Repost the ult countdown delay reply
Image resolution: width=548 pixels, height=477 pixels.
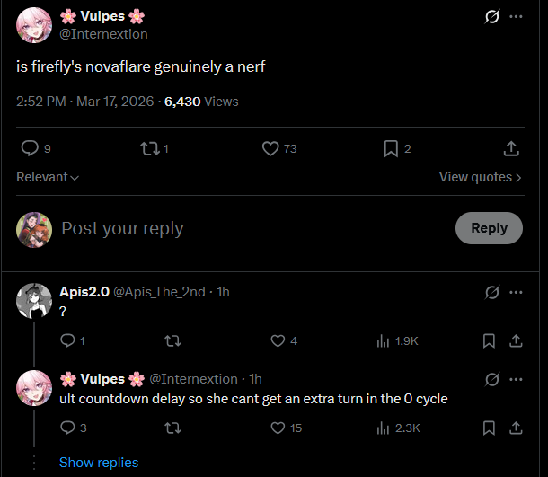click(x=172, y=428)
